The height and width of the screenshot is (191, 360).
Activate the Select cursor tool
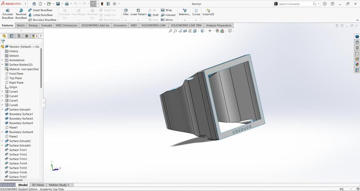(93, 4)
